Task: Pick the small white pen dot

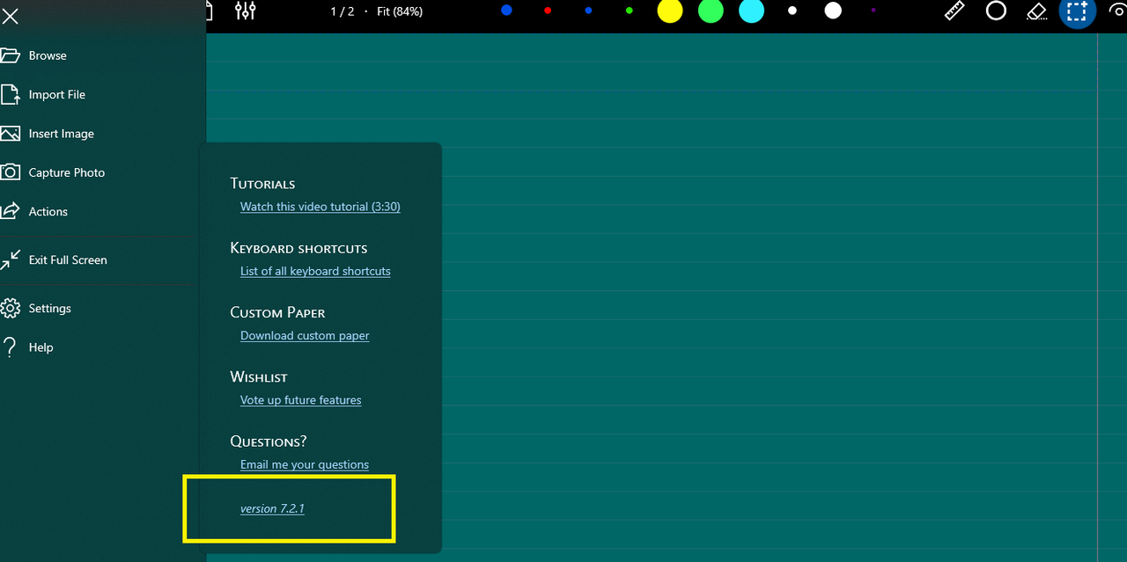Action: click(792, 11)
